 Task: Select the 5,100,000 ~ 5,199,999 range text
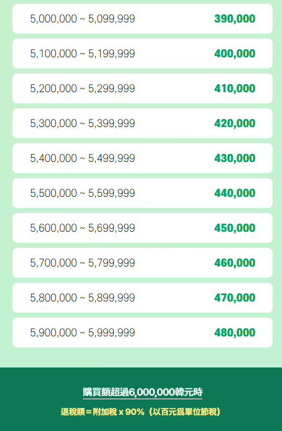[82, 54]
